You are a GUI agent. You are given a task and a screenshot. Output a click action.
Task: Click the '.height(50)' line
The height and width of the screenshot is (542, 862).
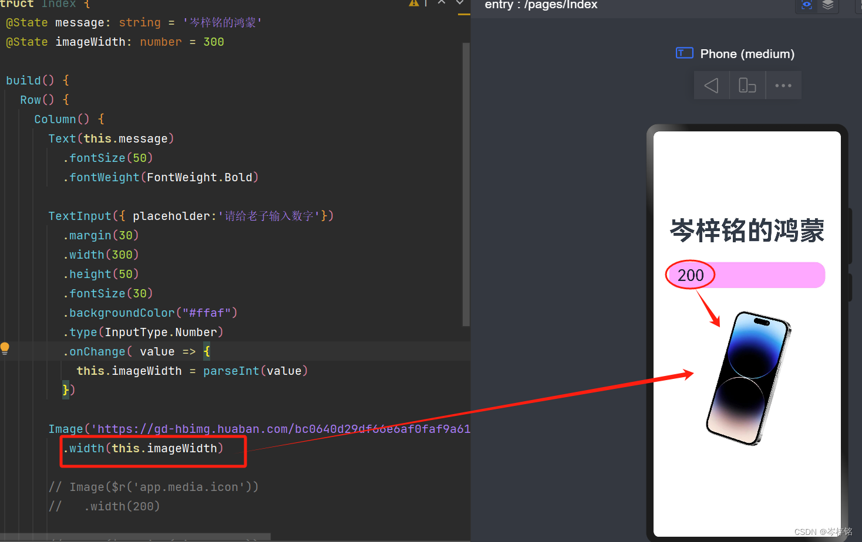point(101,274)
